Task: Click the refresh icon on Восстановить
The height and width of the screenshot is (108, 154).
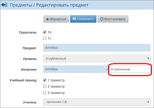Action: 102,19
